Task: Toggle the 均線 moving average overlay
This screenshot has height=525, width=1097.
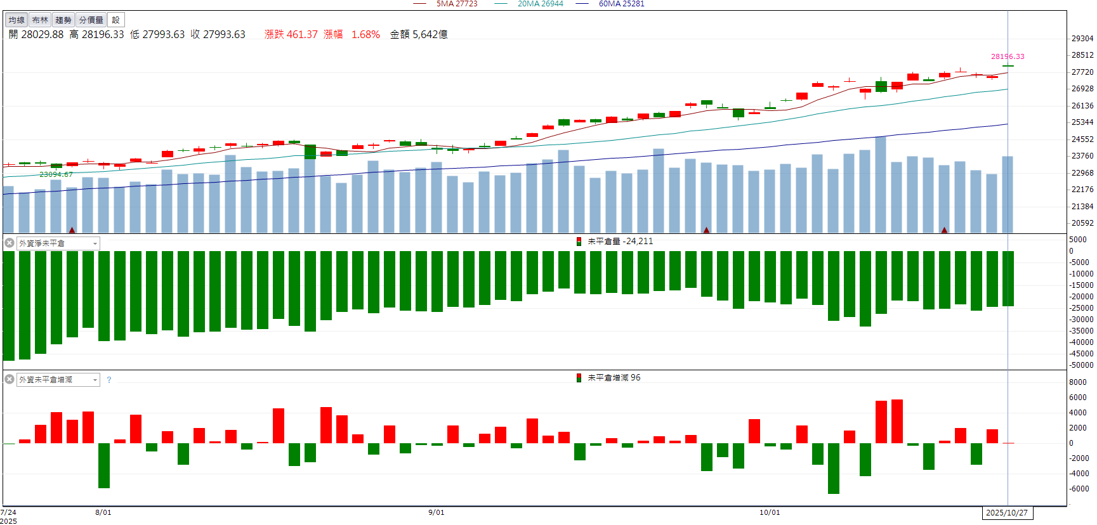Action: (x=16, y=20)
